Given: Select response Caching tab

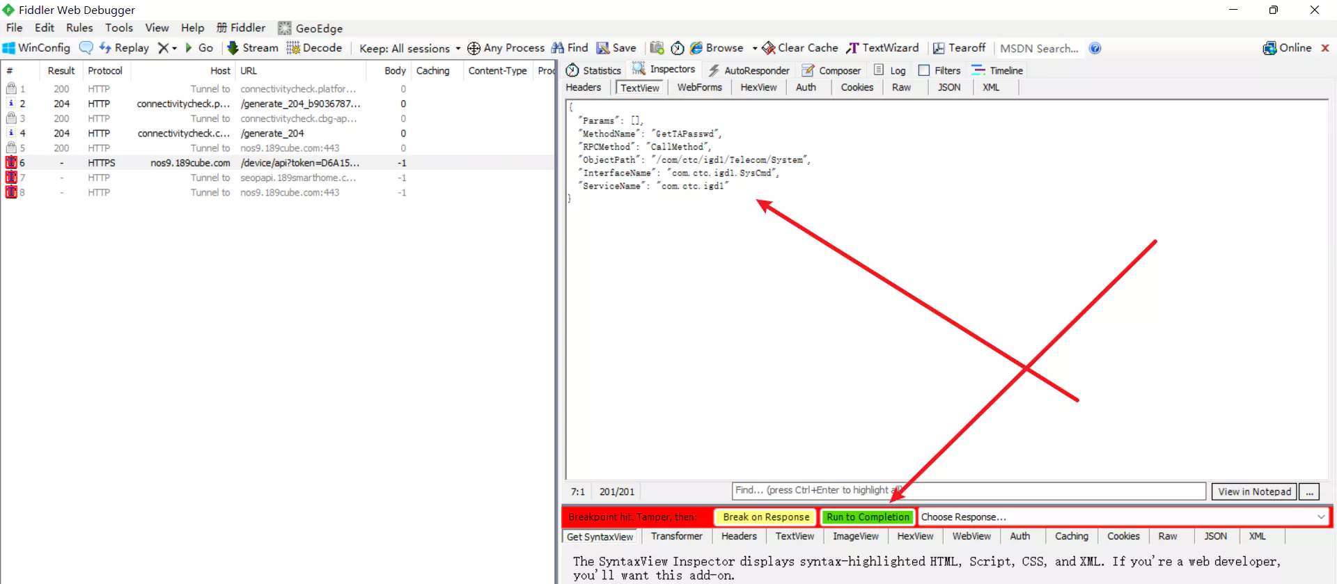Looking at the screenshot, I should coord(1071,536).
